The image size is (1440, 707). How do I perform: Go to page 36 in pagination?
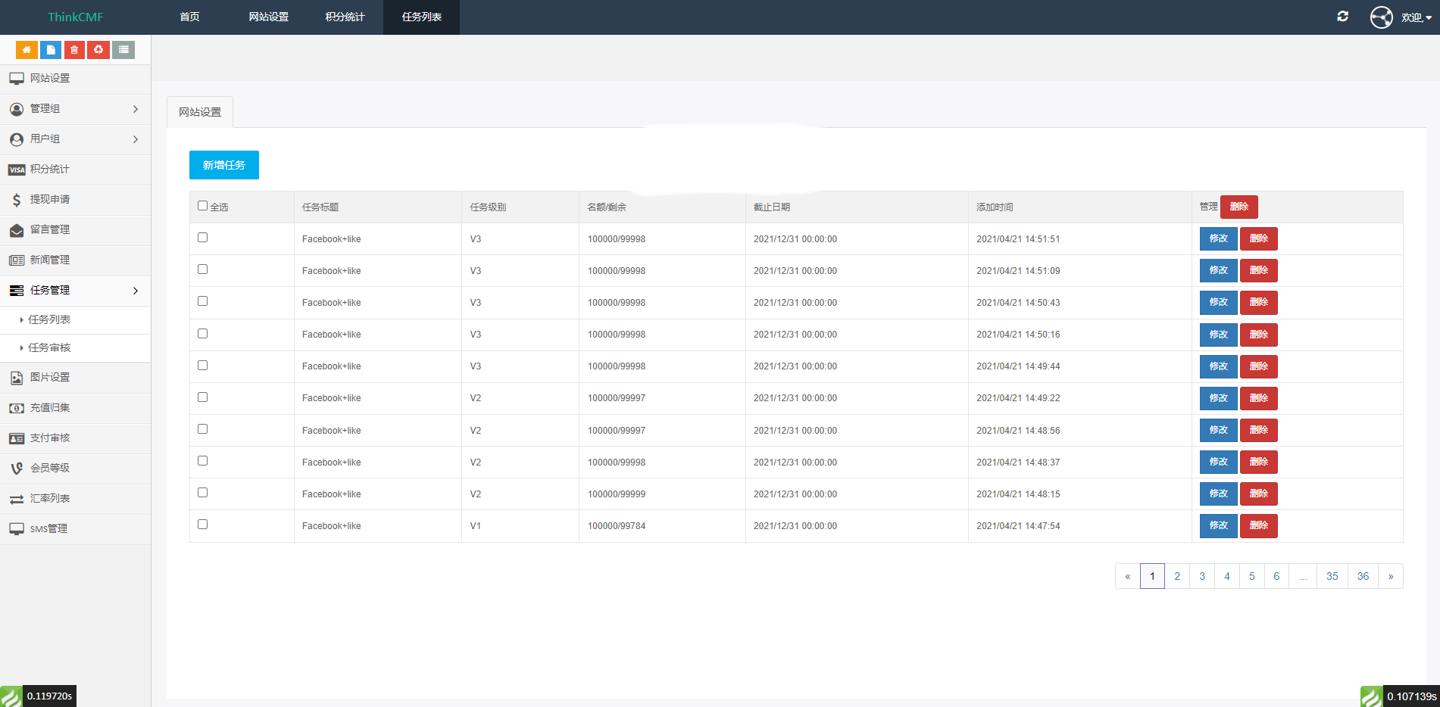pyautogui.click(x=1362, y=576)
